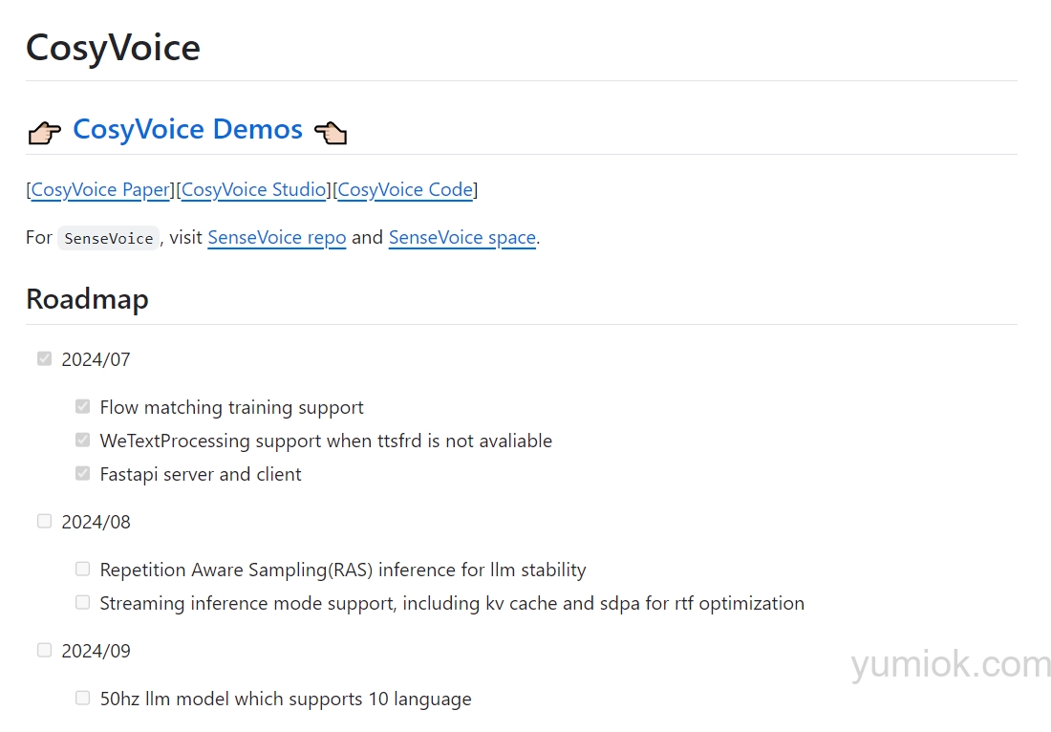This screenshot has height=732, width=1051.
Task: Click the CosyVoice main heading
Action: (113, 47)
